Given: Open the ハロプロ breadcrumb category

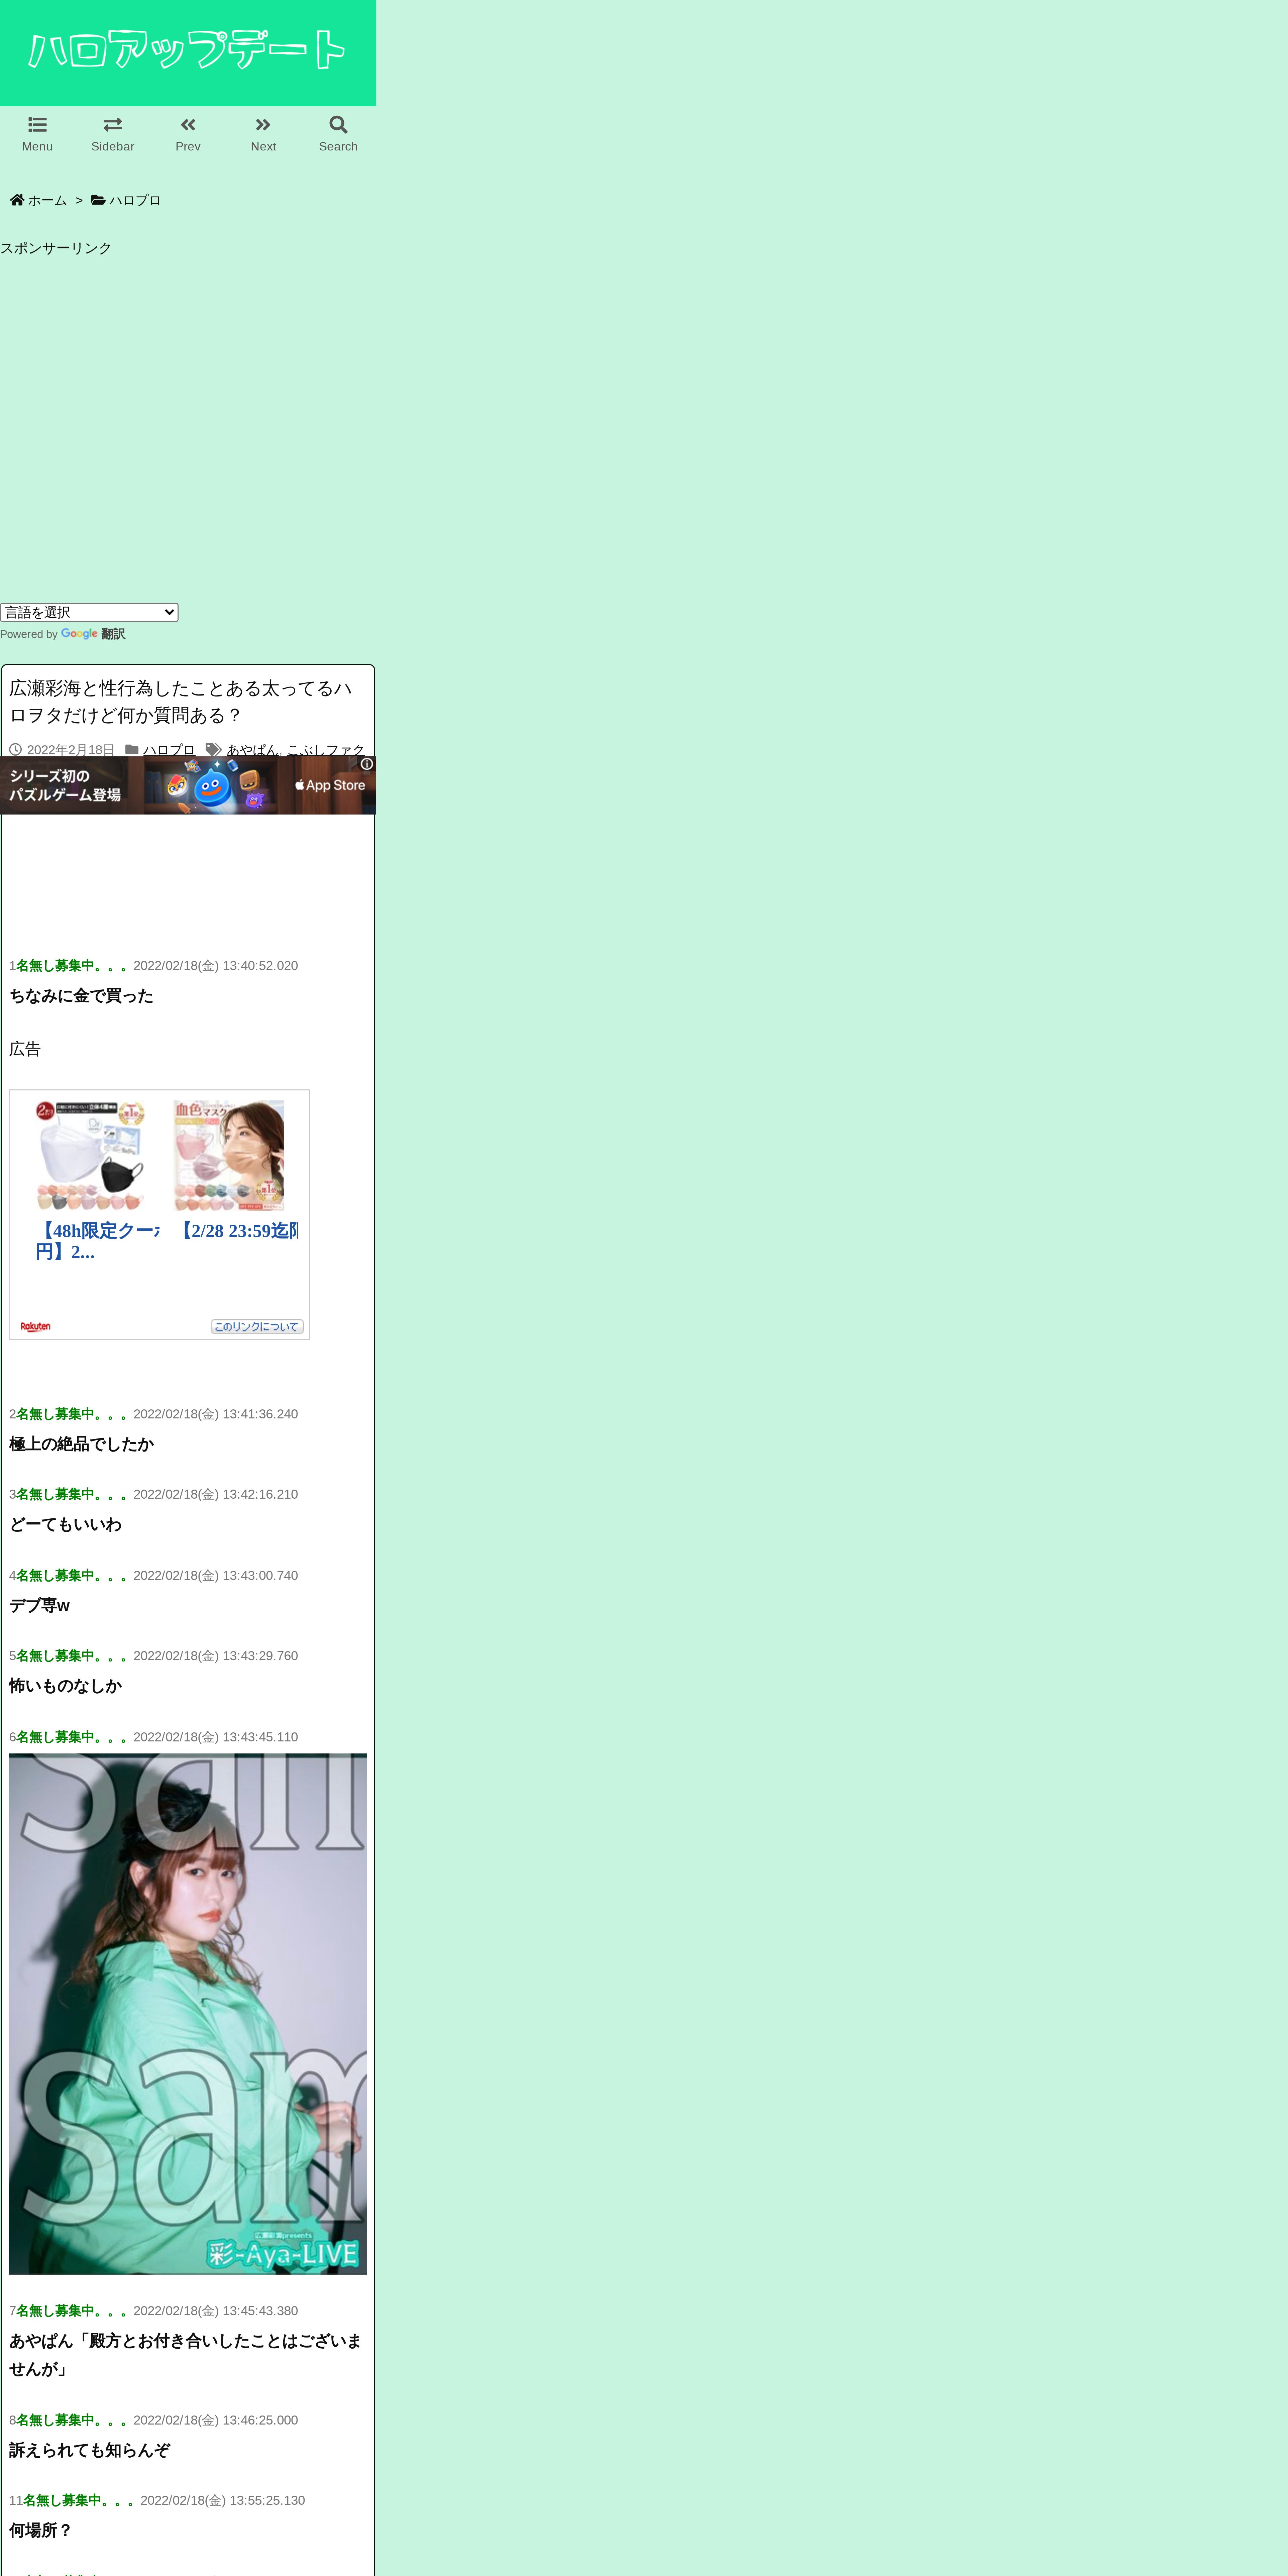Looking at the screenshot, I should click(126, 200).
